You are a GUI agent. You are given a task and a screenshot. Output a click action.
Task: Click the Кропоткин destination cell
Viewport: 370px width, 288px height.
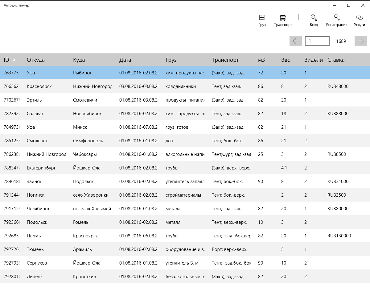tap(84, 277)
